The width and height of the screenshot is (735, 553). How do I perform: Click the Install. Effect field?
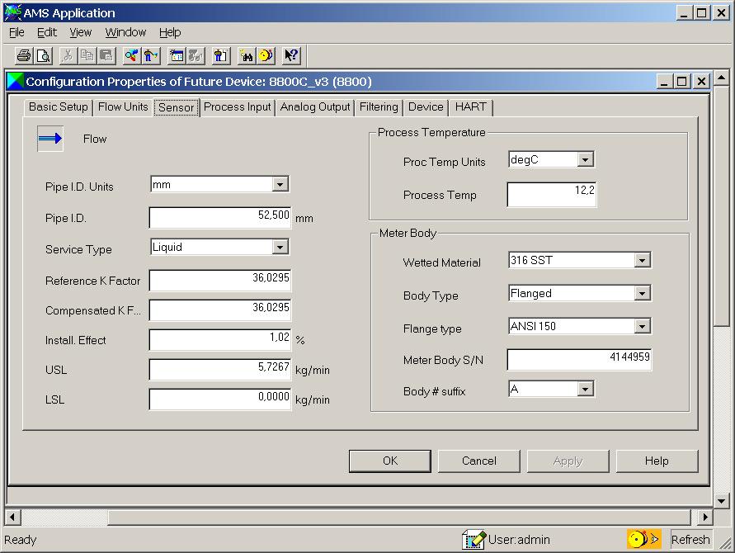coord(220,339)
